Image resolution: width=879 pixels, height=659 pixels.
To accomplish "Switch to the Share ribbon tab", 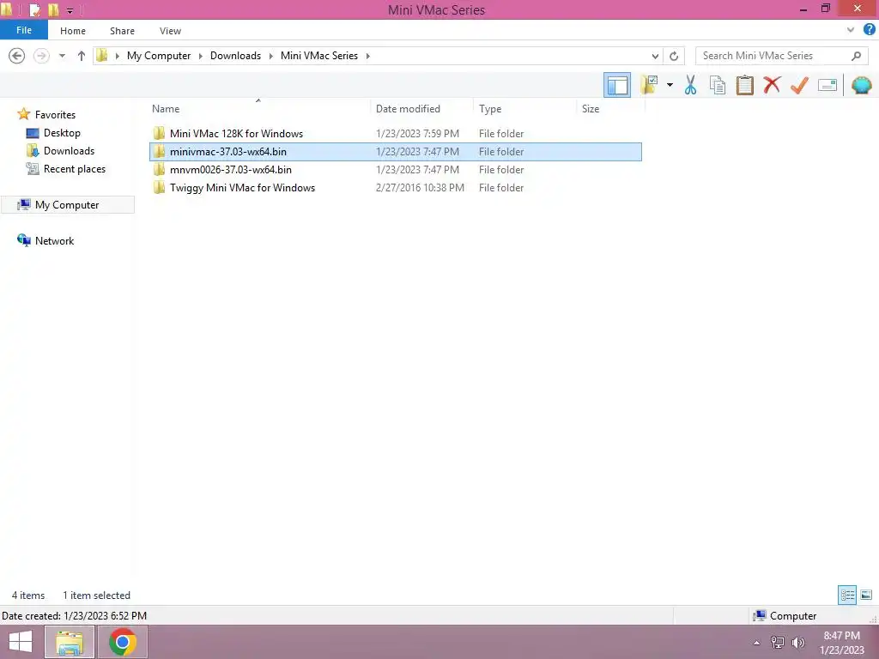I will point(122,31).
